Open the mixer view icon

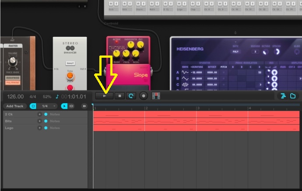point(156,96)
